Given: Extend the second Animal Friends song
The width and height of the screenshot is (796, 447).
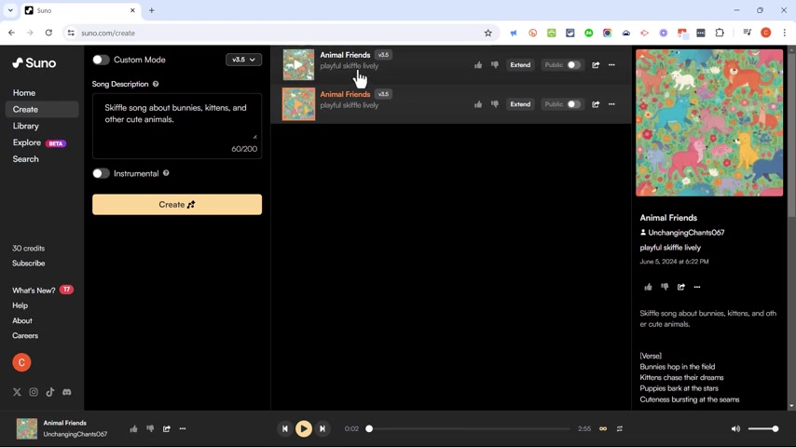Looking at the screenshot, I should pyautogui.click(x=520, y=104).
